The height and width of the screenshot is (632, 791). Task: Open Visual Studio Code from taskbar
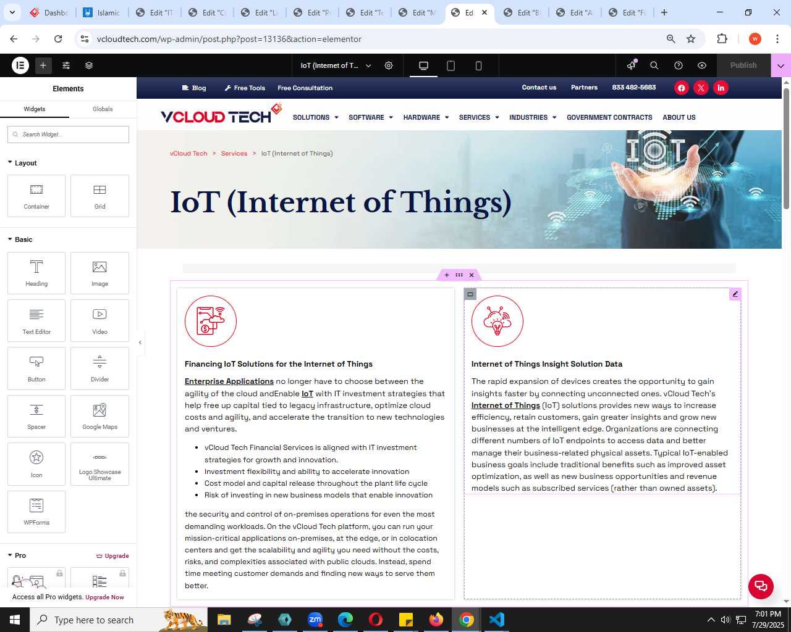pos(497,620)
